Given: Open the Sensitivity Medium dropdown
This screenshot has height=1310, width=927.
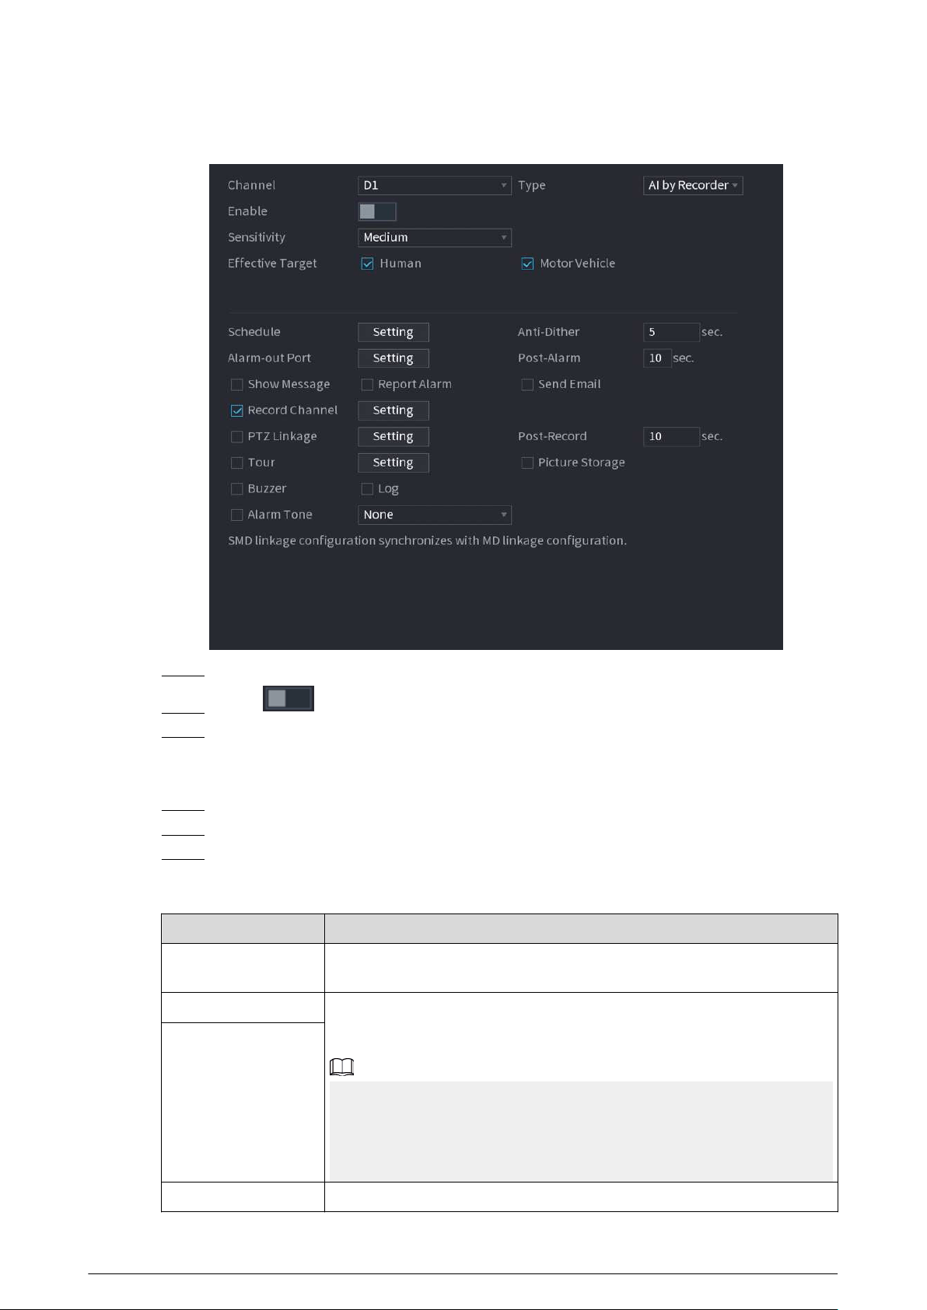Looking at the screenshot, I should (435, 238).
